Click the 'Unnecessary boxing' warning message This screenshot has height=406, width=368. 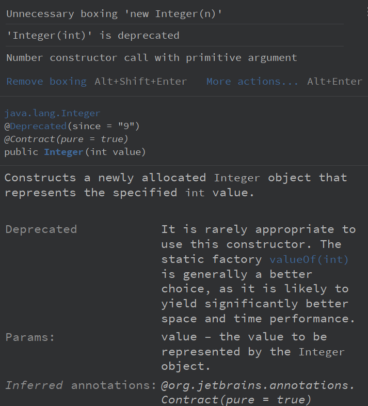114,14
